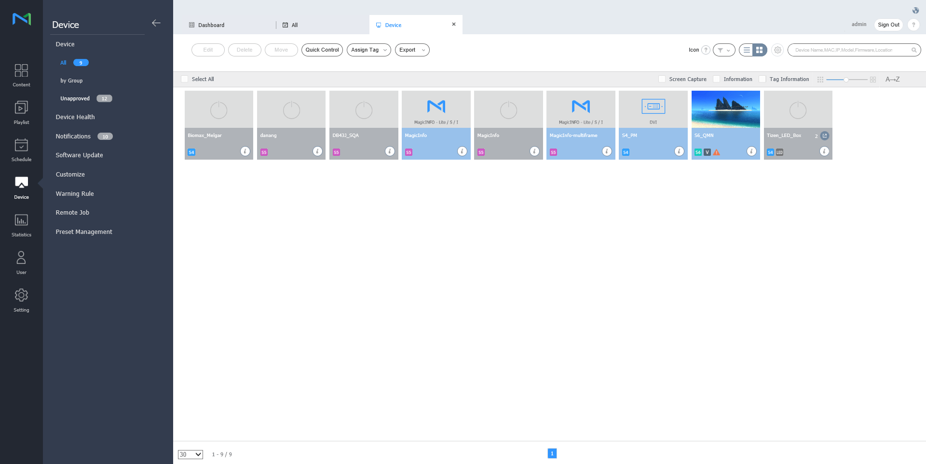The height and width of the screenshot is (464, 926).
Task: Open Remote Job menu item
Action: (x=72, y=212)
